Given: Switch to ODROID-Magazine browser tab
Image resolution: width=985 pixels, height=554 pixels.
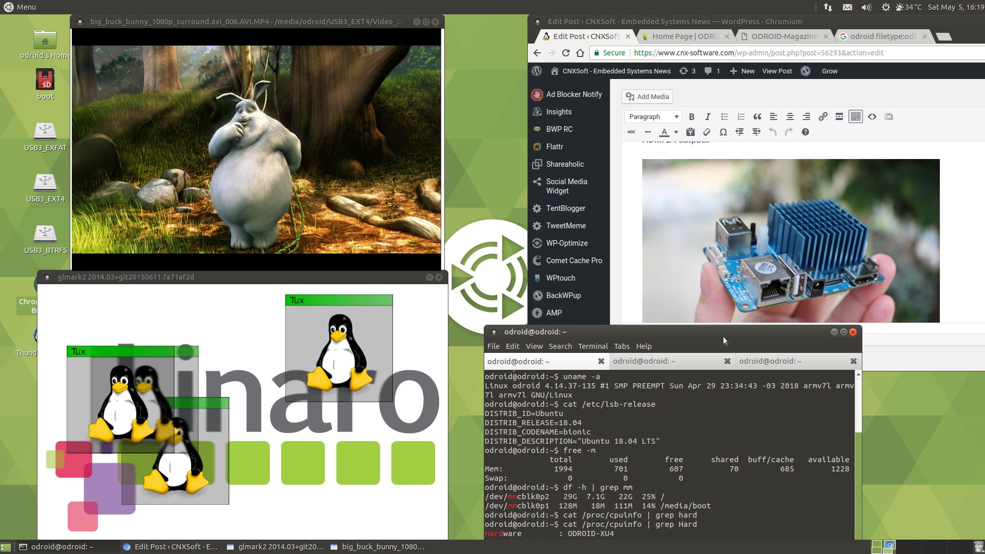Looking at the screenshot, I should [x=785, y=36].
